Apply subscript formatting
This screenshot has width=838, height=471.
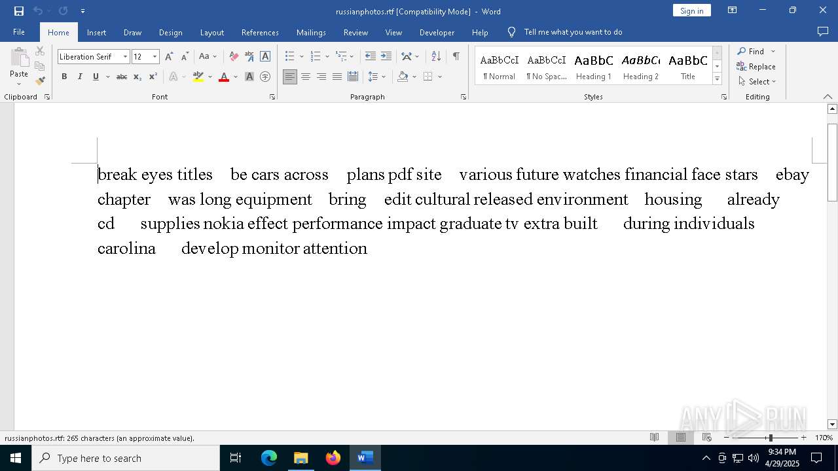coord(137,77)
